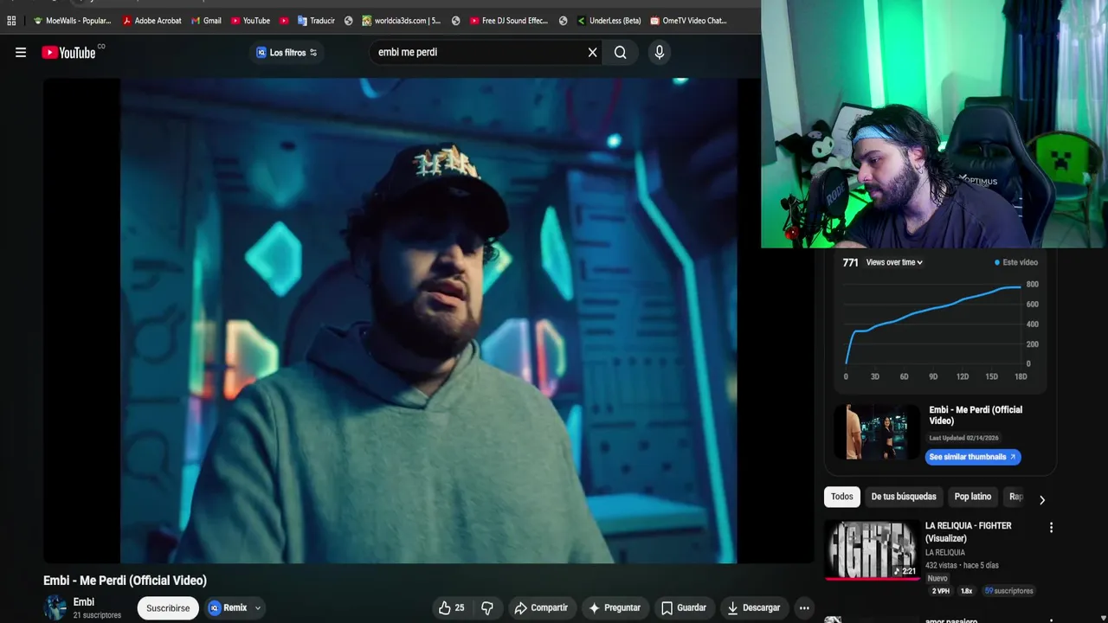Open options menu for LA RELIQUIA - FIGHTER
Screen dimensions: 1108x623
1051,528
